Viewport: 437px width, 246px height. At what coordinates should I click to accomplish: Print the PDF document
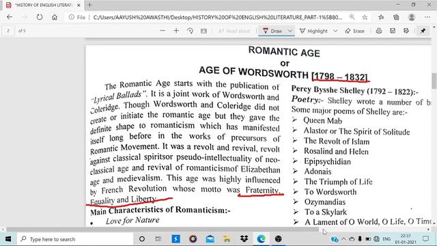379,31
